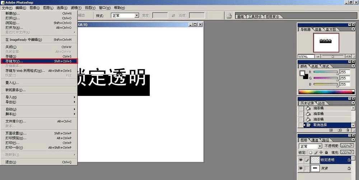Click the Navigator zoom slider
The width and height of the screenshot is (359, 180).
tap(333, 56)
